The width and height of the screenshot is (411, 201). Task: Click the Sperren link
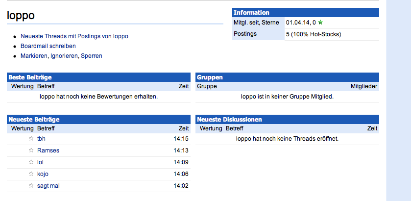[x=92, y=56]
